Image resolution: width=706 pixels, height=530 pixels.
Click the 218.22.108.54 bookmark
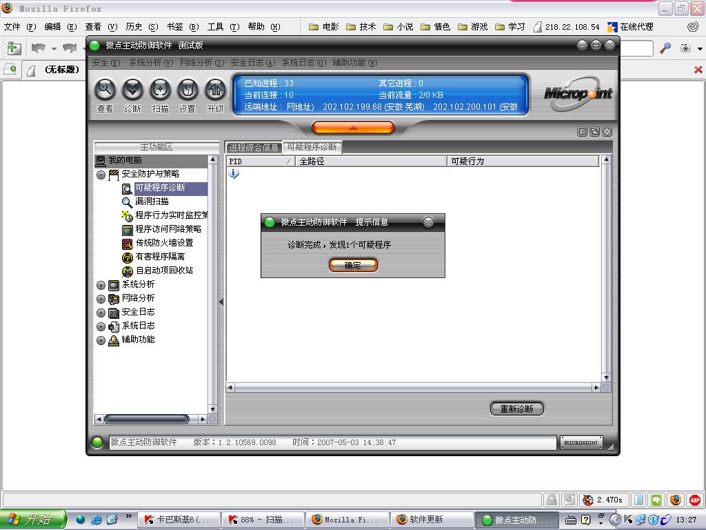click(x=567, y=27)
